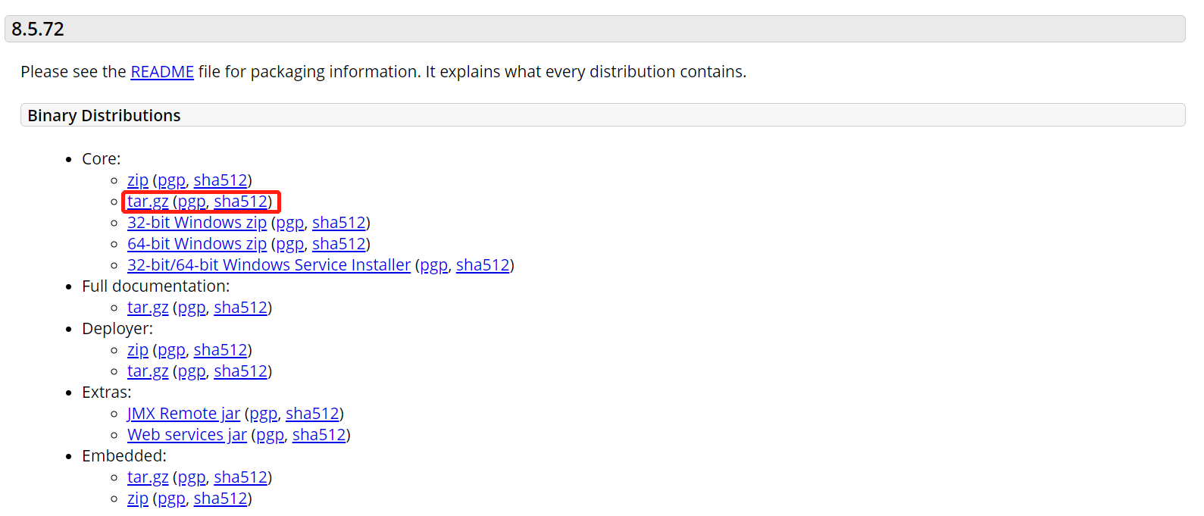Viewport: 1204px width, 516px height.
Task: Download the Web services jar
Action: point(187,435)
